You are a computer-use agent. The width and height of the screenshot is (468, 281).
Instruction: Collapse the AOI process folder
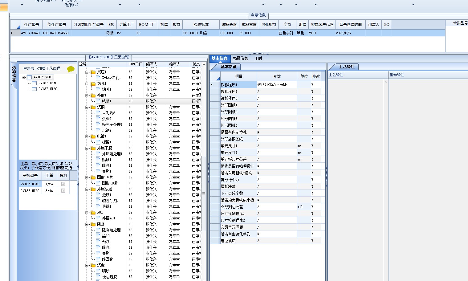[87, 212]
